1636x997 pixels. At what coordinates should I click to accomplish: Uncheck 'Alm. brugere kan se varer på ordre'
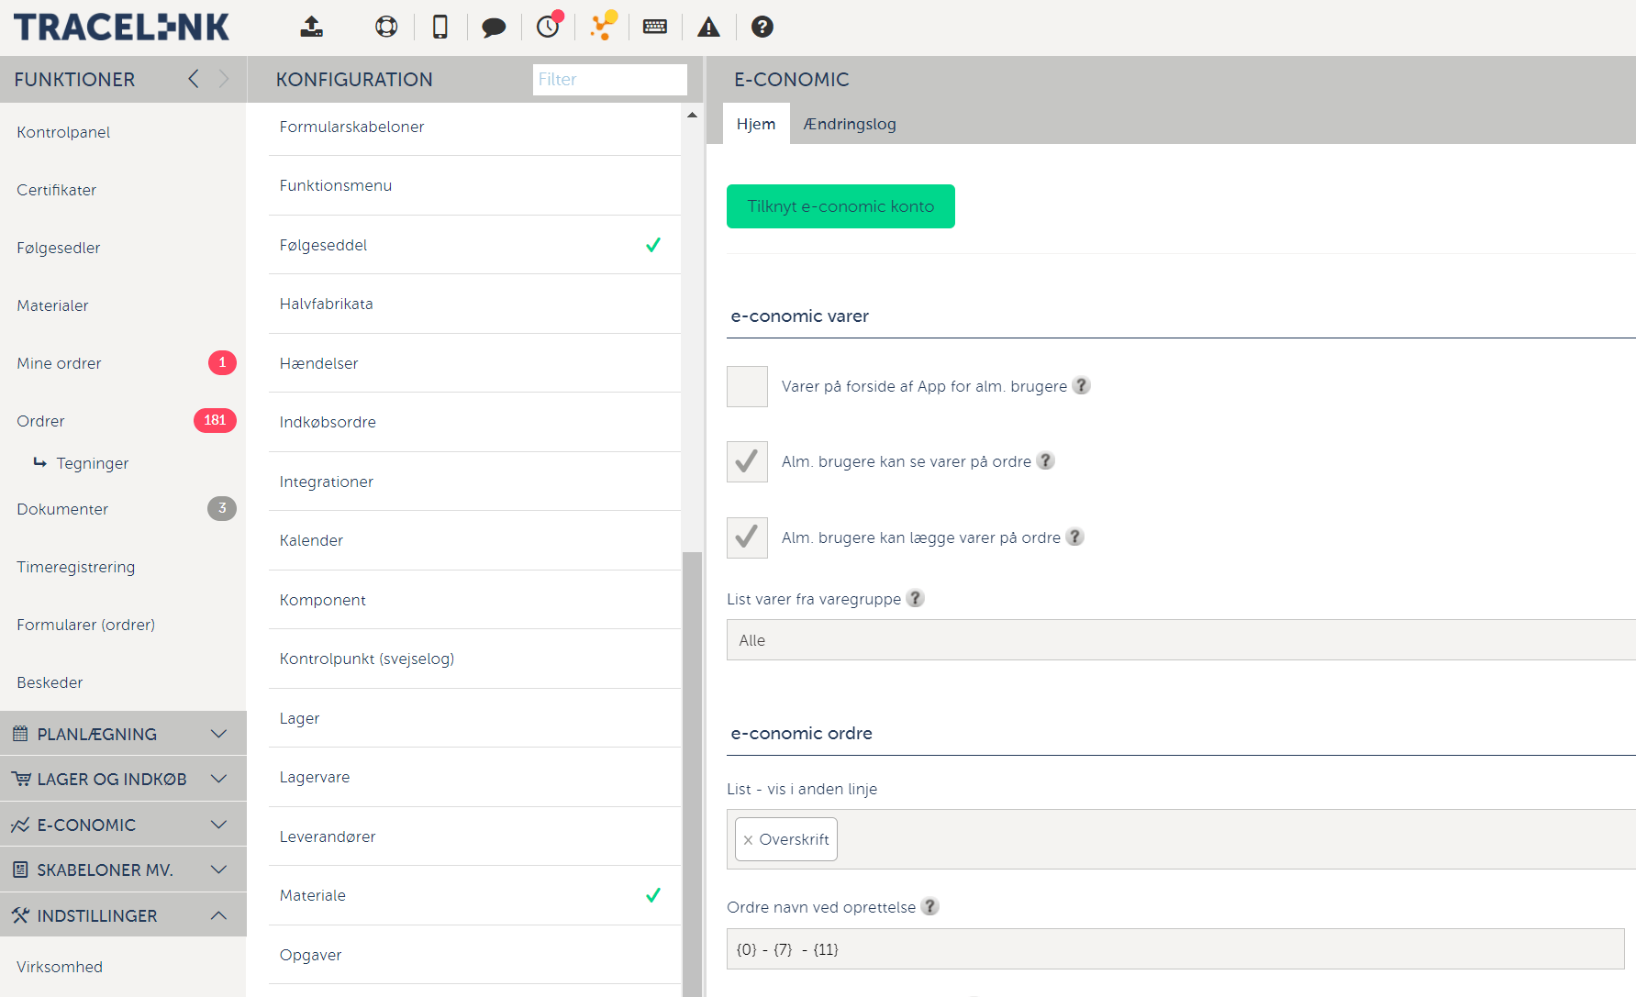(747, 461)
